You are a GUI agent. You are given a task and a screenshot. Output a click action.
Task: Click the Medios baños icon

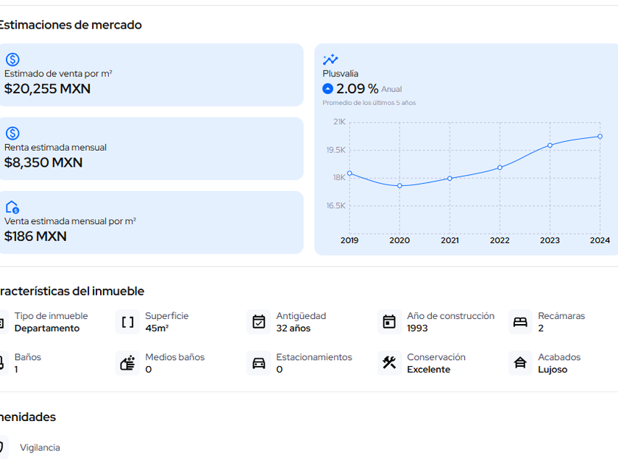click(128, 363)
